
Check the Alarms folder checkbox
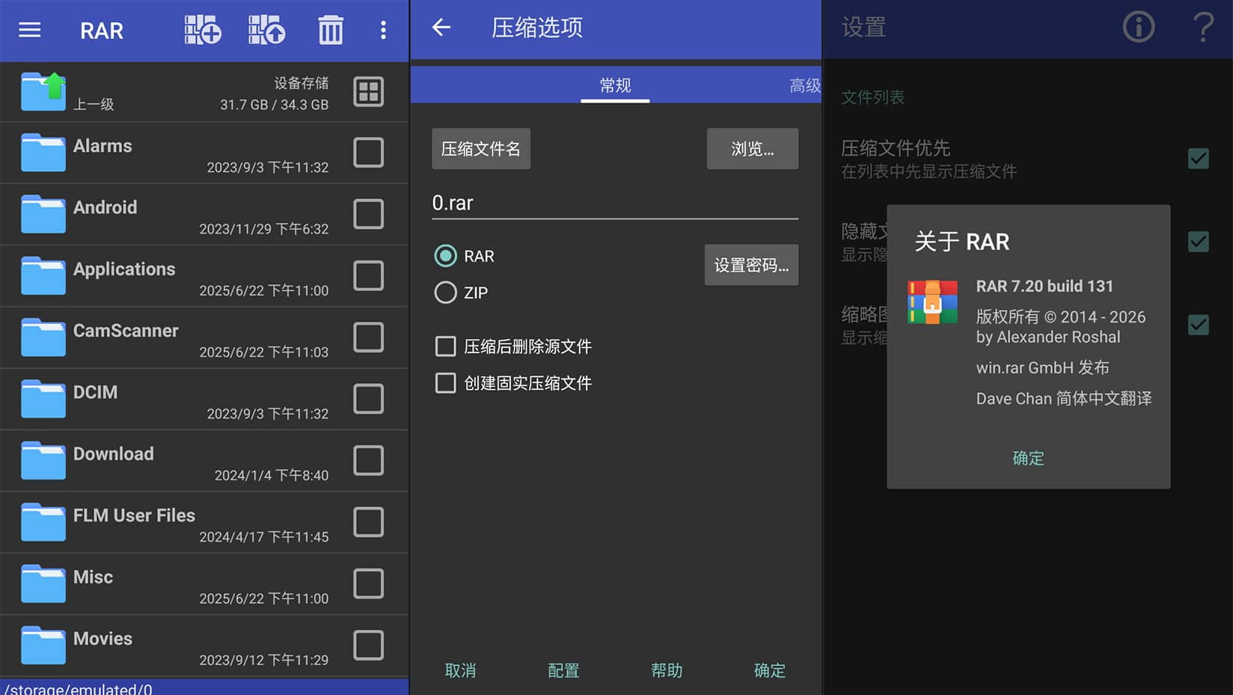(368, 153)
